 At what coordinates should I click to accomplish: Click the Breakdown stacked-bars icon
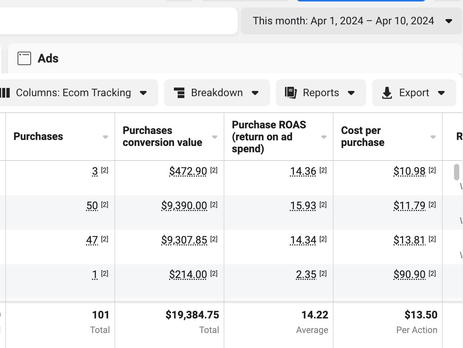(180, 93)
